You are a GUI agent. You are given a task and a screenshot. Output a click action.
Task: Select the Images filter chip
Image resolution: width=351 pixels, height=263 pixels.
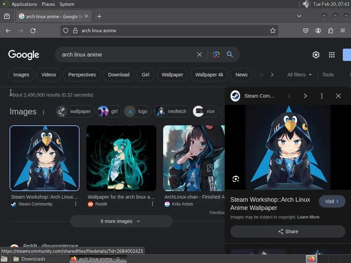click(x=21, y=75)
